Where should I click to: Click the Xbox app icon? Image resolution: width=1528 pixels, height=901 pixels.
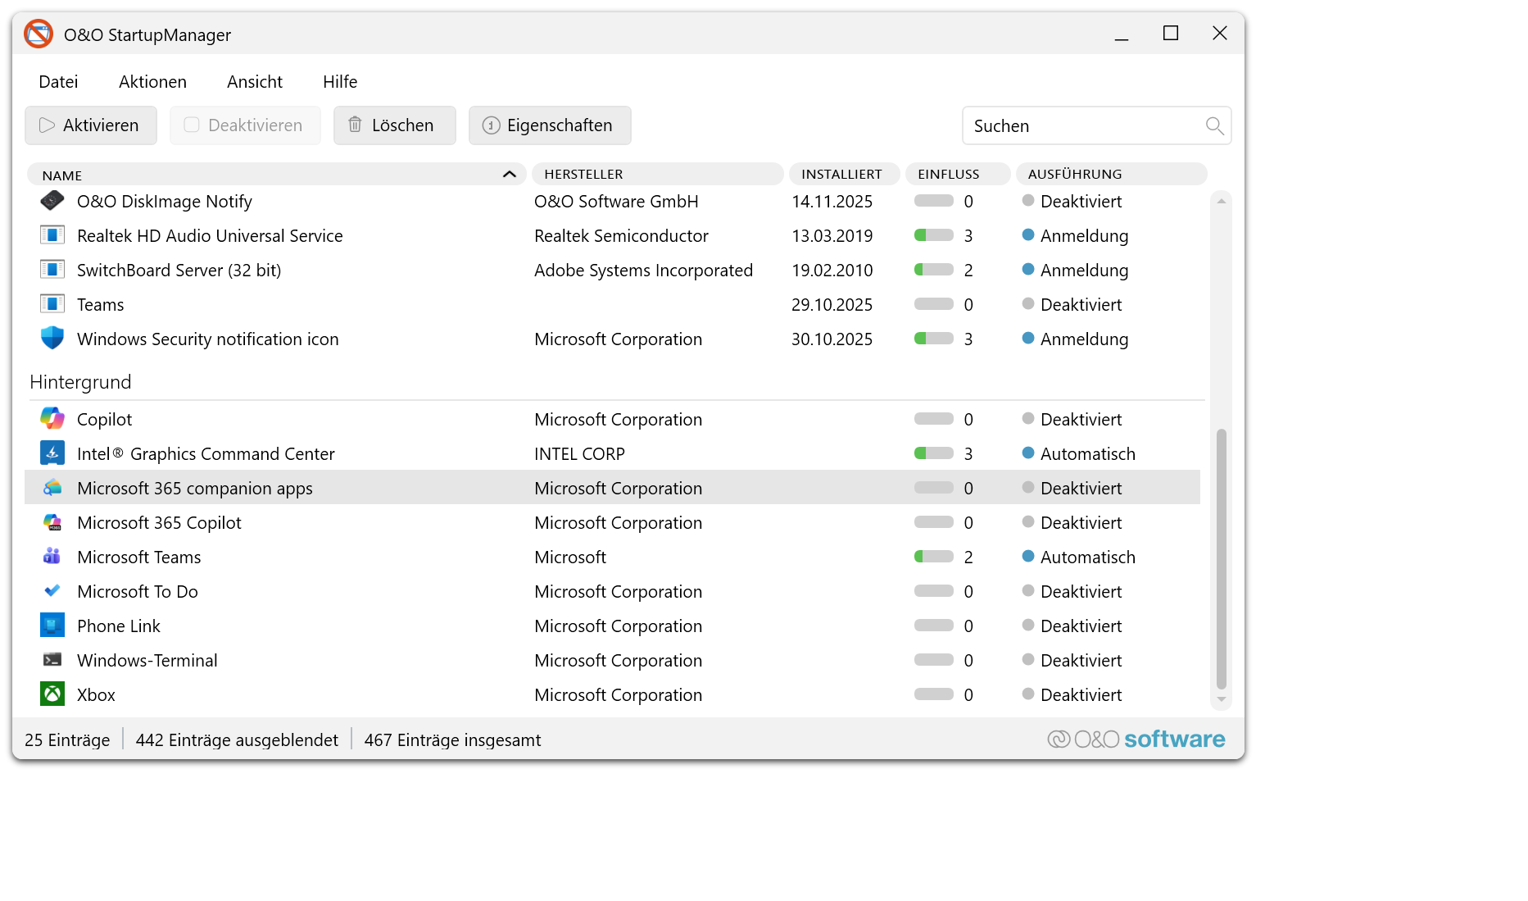coord(52,694)
